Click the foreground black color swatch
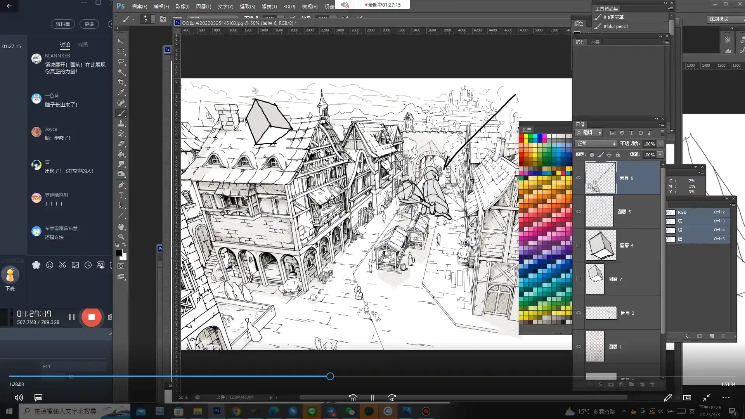The height and width of the screenshot is (419, 745). pos(119,253)
